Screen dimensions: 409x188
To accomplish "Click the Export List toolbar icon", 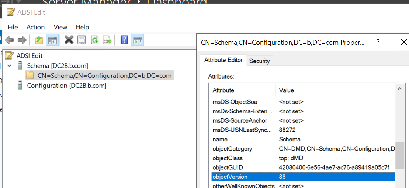I will (107, 40).
